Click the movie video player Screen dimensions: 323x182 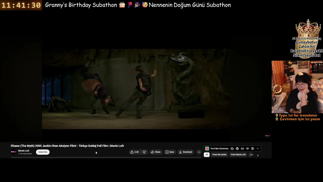coord(136,89)
